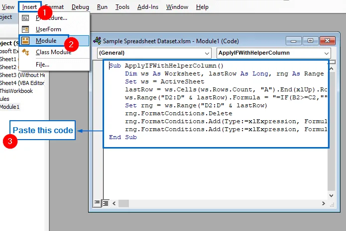The width and height of the screenshot is (346, 231).
Task: Select Sheet2 in the project tree
Action: point(8,67)
